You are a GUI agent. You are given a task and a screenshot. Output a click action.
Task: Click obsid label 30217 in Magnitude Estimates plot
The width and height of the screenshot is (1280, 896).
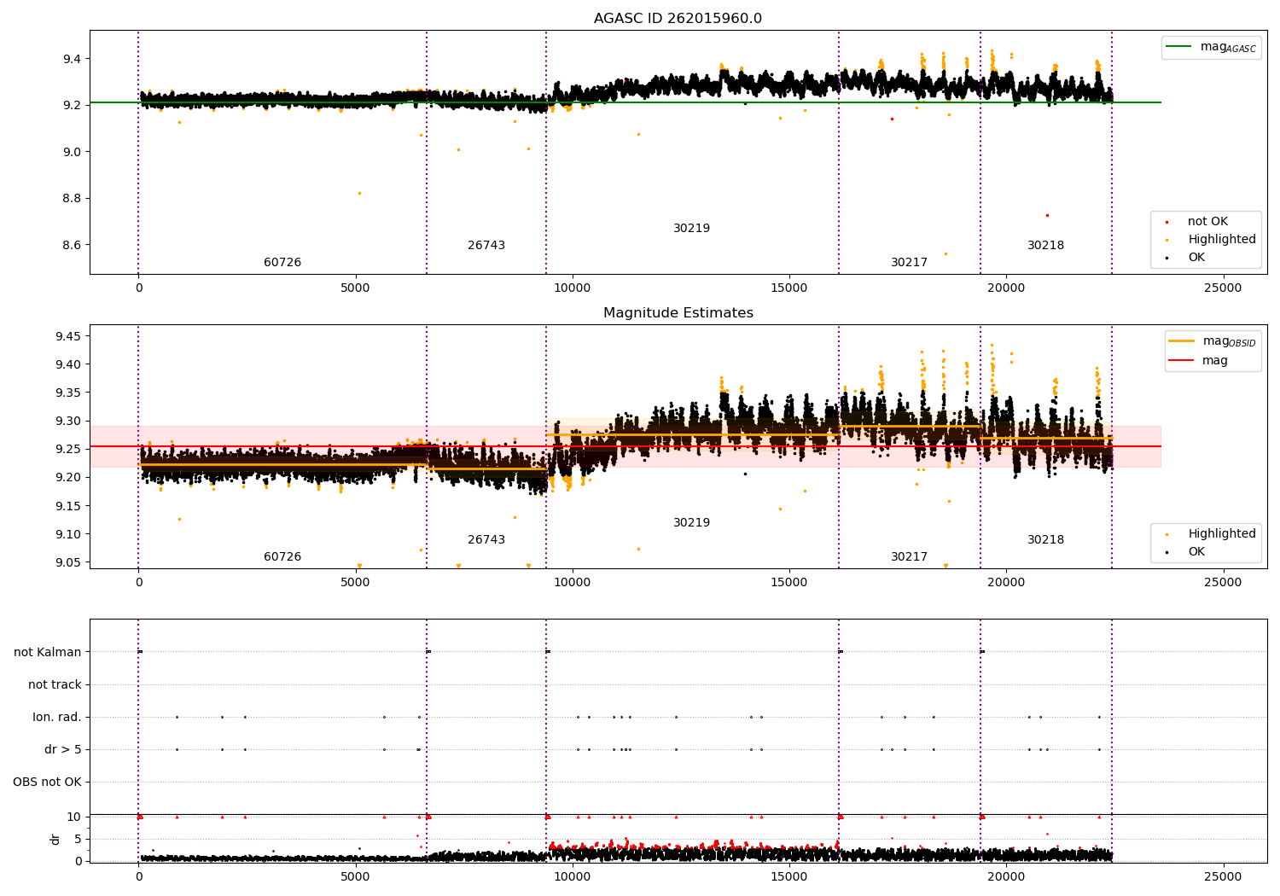point(909,557)
